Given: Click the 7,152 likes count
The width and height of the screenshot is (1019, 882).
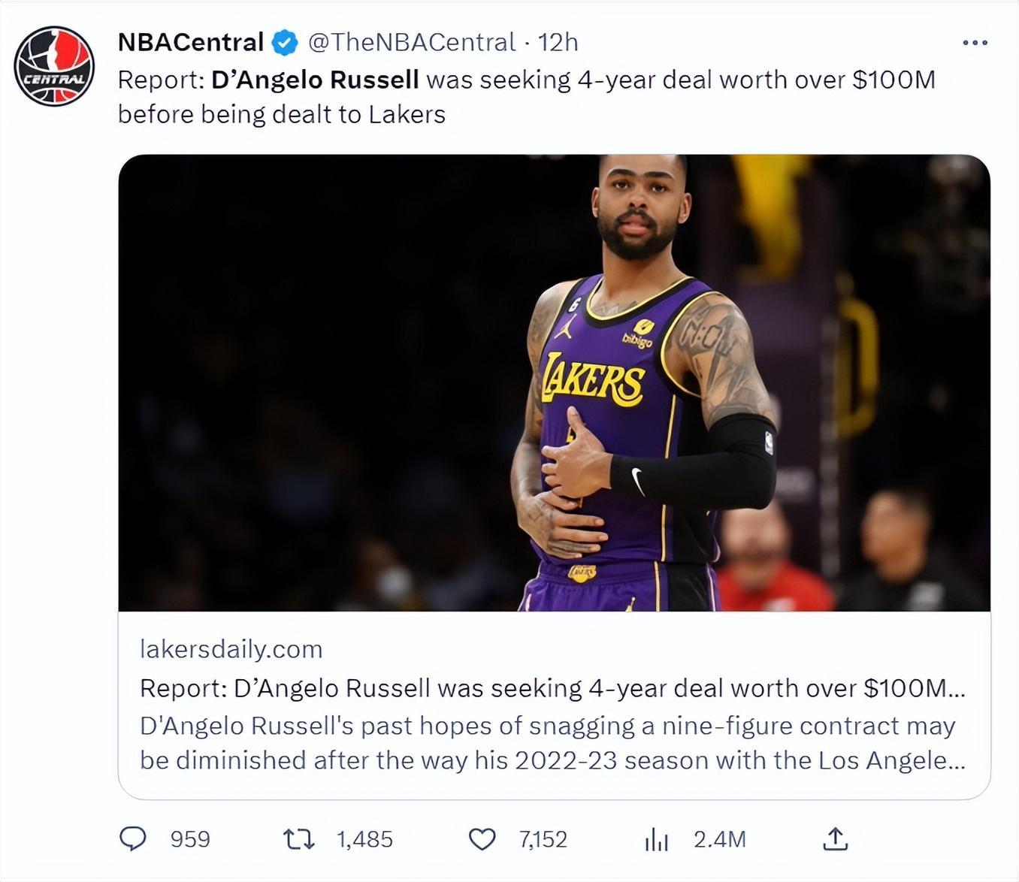Looking at the screenshot, I should [543, 839].
